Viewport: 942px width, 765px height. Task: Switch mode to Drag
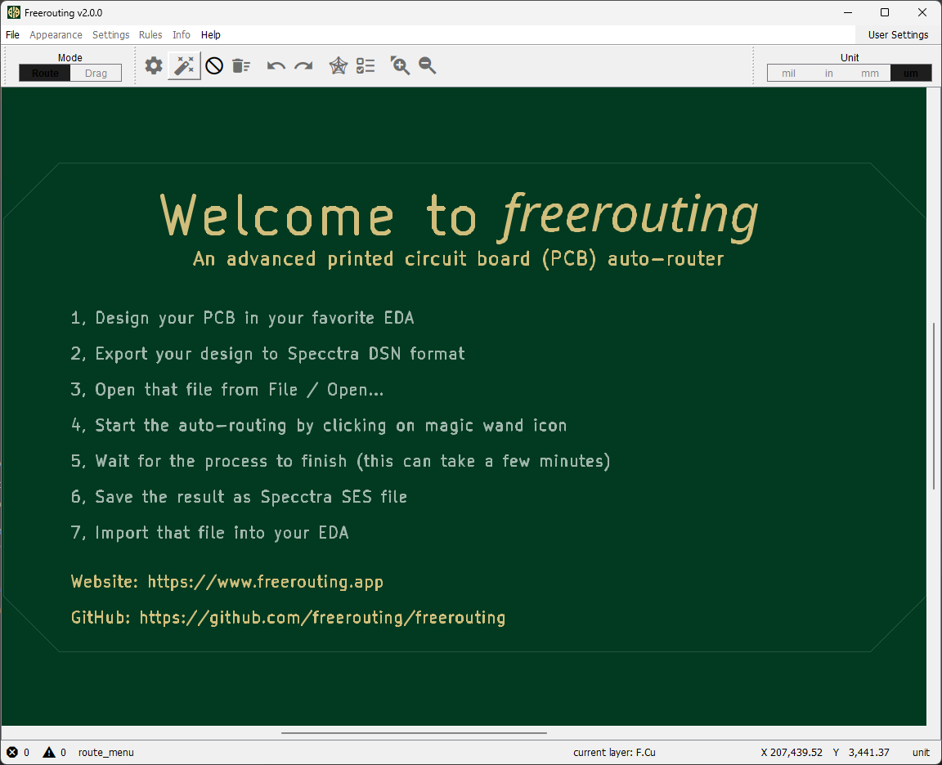point(96,74)
